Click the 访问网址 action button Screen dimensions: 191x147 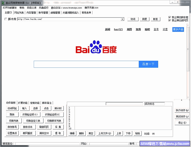(12, 108)
